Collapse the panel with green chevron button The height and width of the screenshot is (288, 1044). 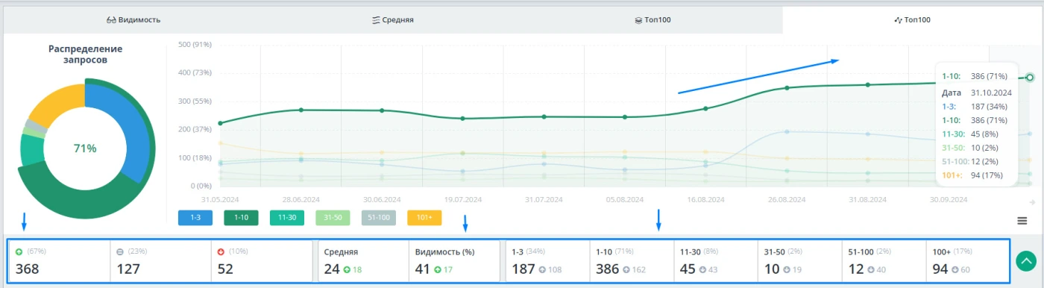1027,261
